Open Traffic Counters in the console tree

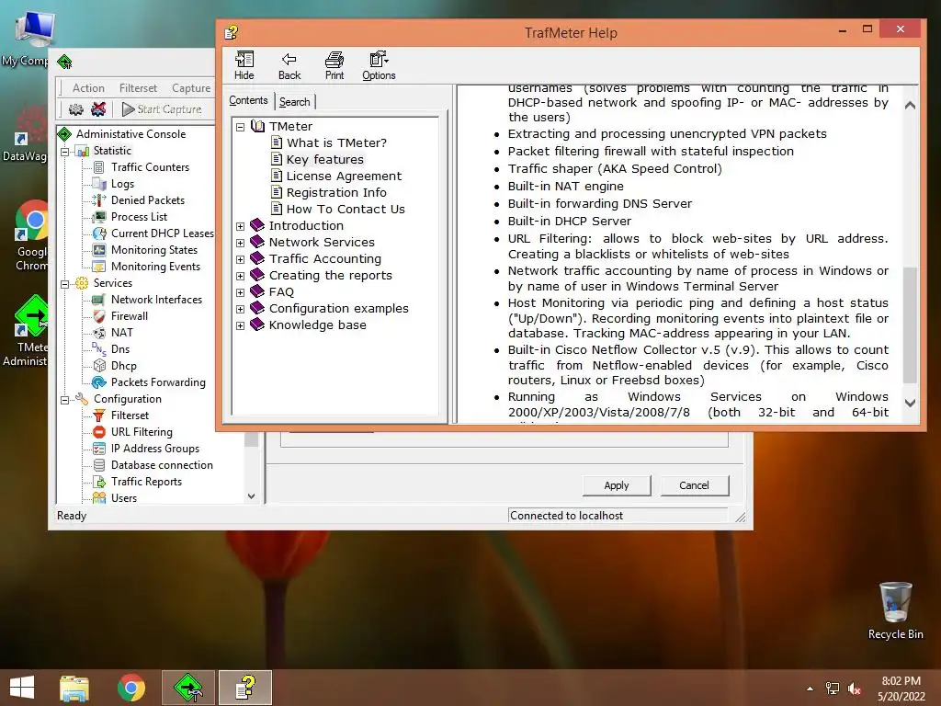[x=150, y=167]
